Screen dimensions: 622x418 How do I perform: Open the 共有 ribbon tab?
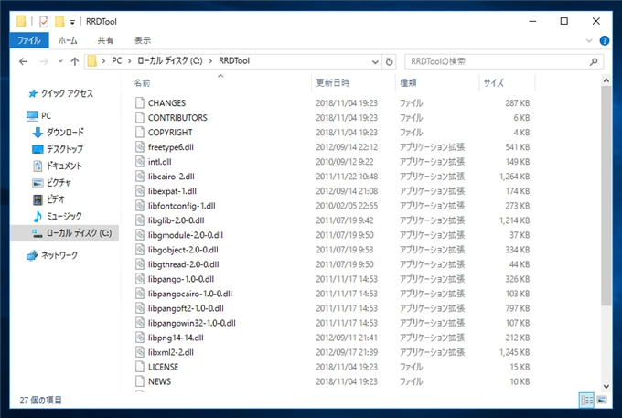point(105,40)
